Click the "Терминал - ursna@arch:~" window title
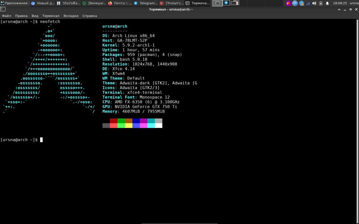 (x=171, y=9)
